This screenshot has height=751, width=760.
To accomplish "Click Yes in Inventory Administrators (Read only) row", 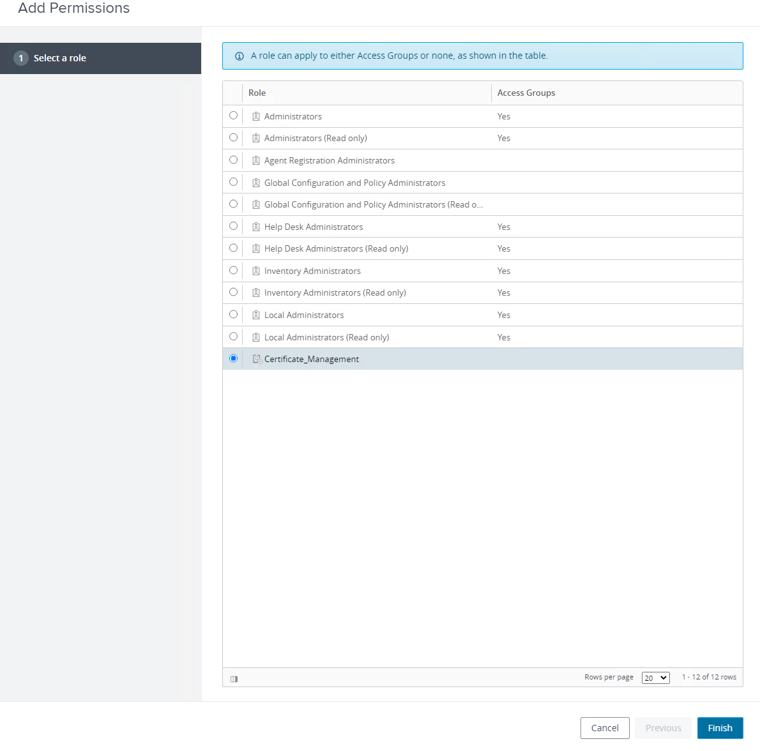I will click(x=504, y=292).
